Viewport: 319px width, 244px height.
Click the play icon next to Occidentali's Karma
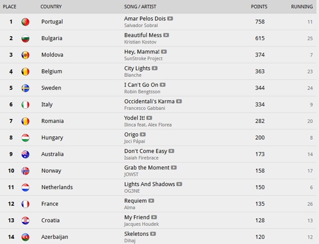coord(179,101)
